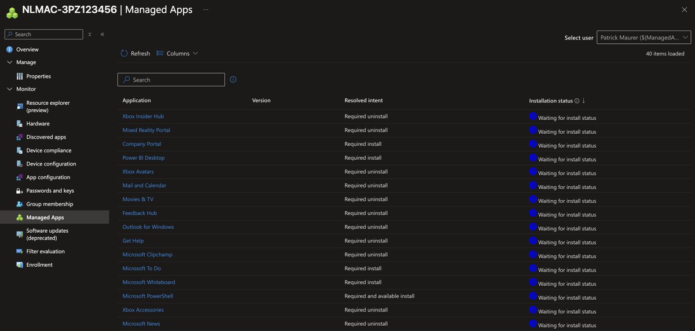Open the Select user dropdown
Image resolution: width=695 pixels, height=331 pixels.
[x=643, y=38]
